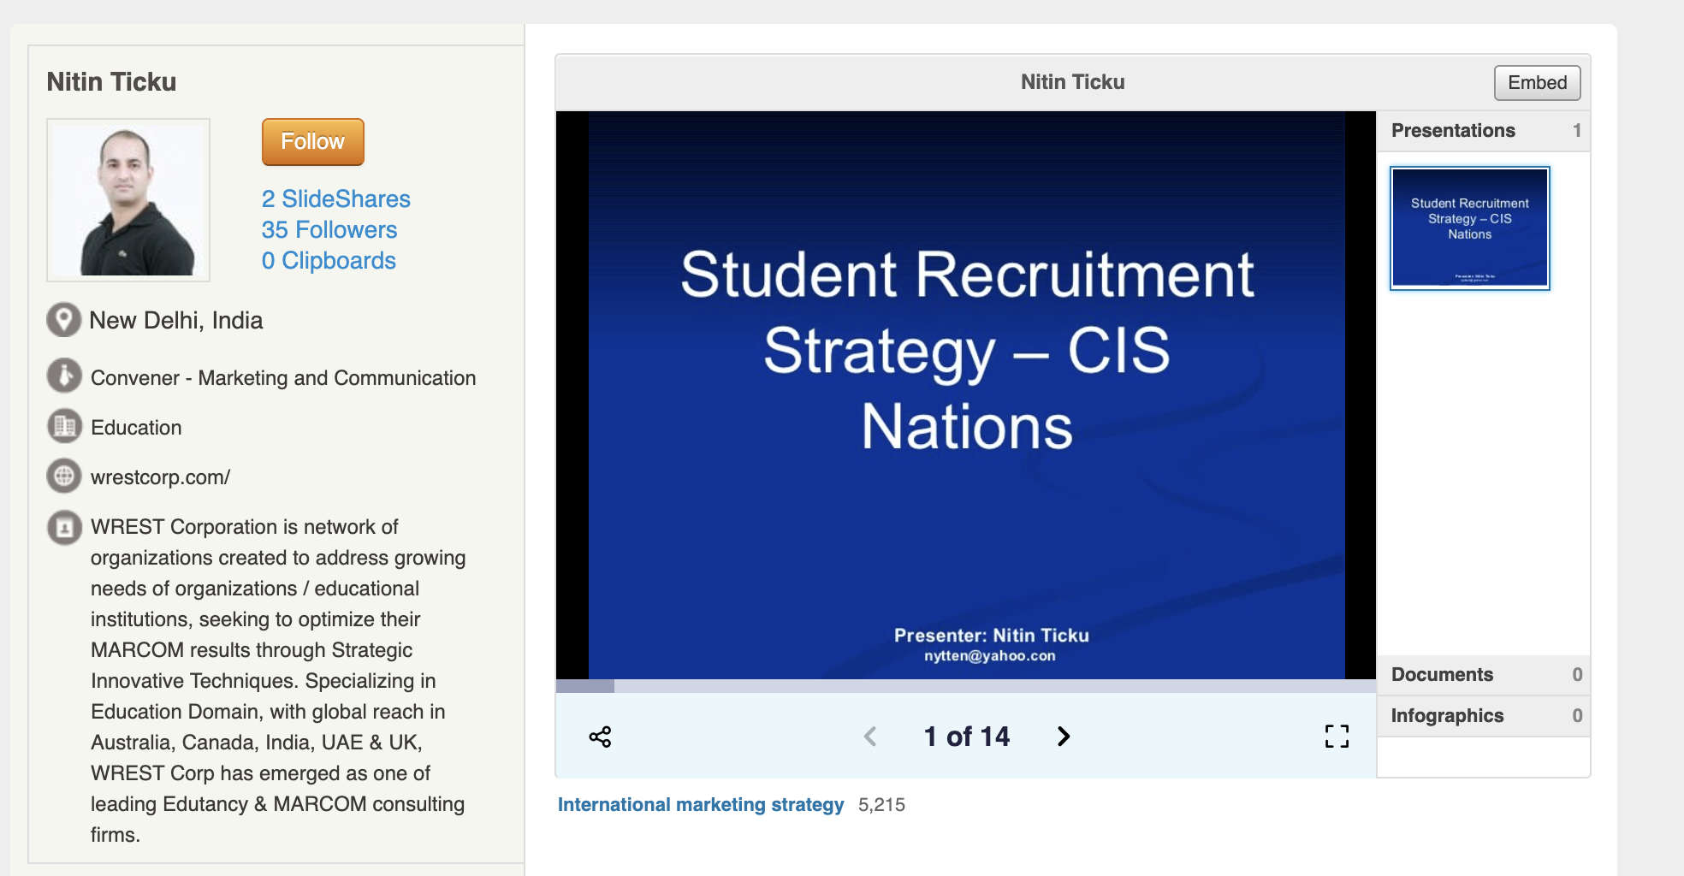Click 'Convener - Marketing and Communication' text

[283, 378]
